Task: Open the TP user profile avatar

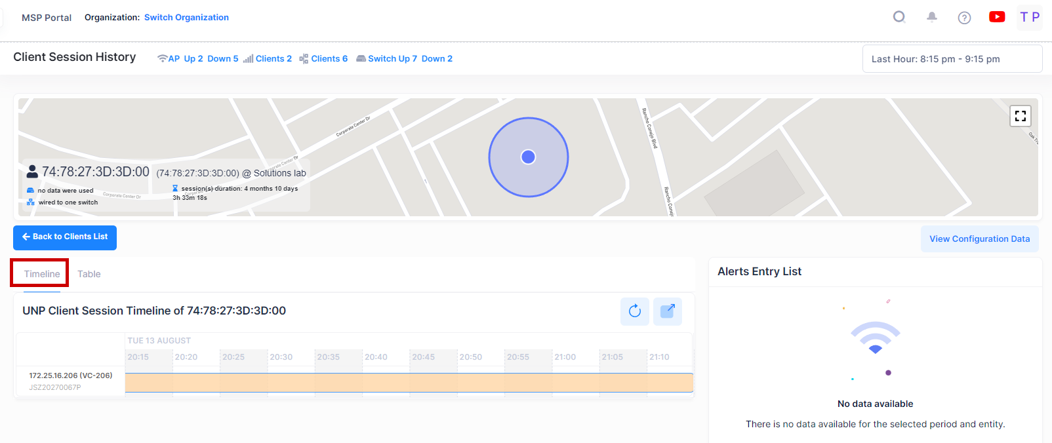Action: point(1029,17)
